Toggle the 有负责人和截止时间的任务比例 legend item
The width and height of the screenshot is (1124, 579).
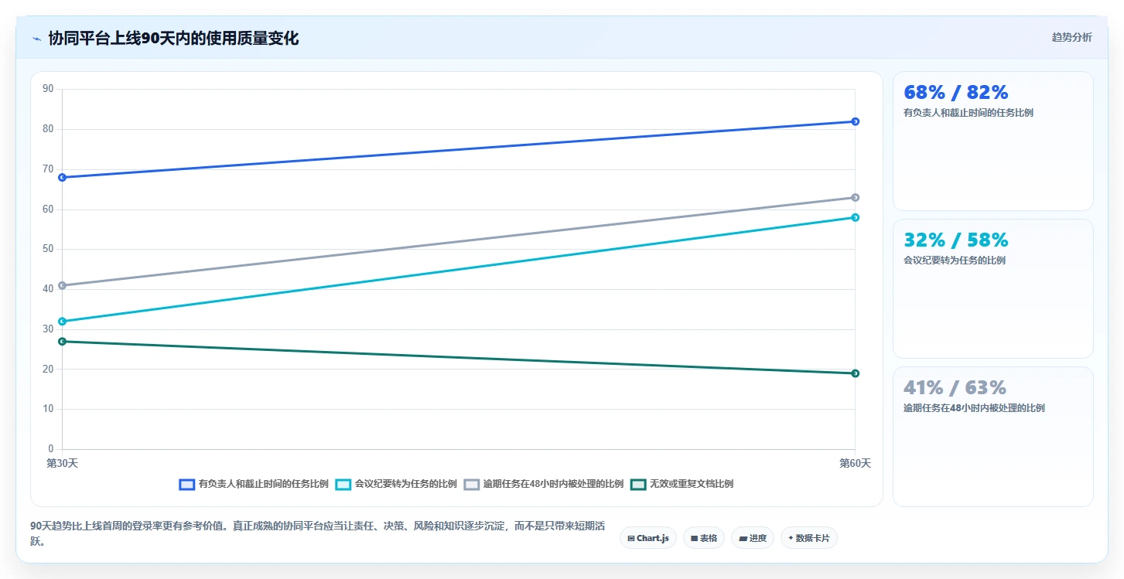(x=254, y=484)
